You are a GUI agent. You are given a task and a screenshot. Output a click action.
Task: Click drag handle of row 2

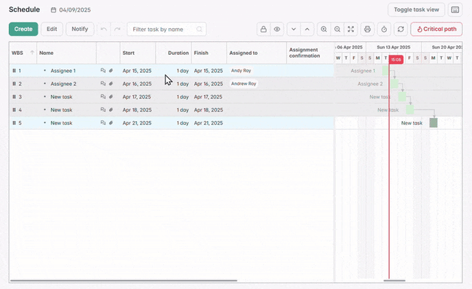(14, 84)
